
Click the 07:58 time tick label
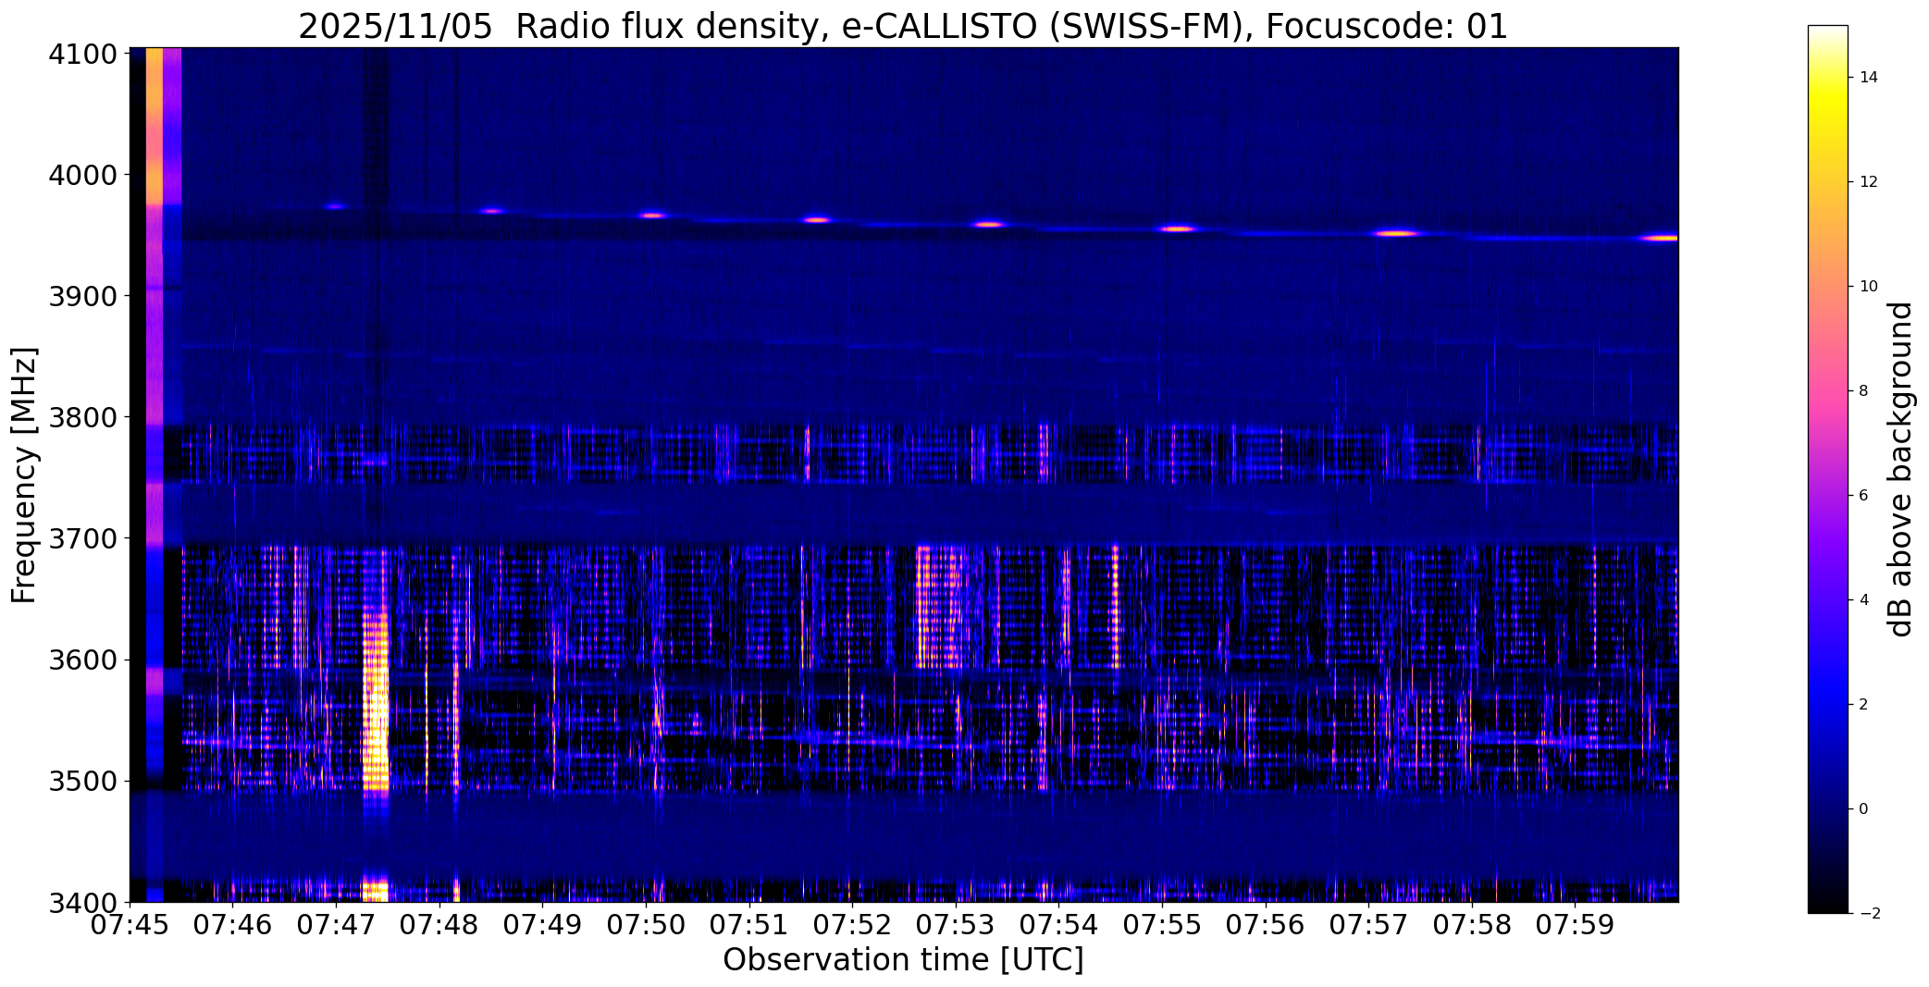[x=1472, y=925]
